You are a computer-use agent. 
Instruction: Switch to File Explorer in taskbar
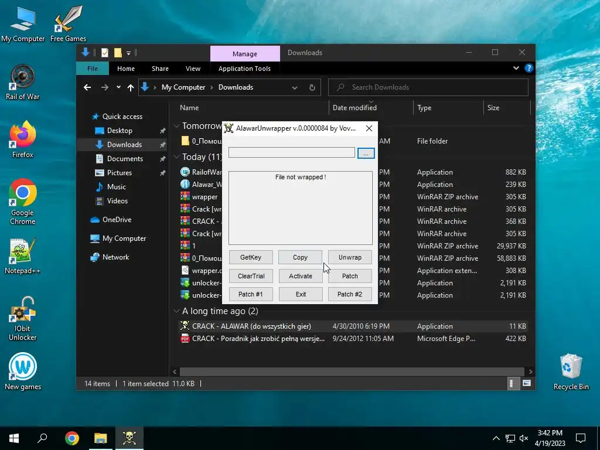coord(101,438)
